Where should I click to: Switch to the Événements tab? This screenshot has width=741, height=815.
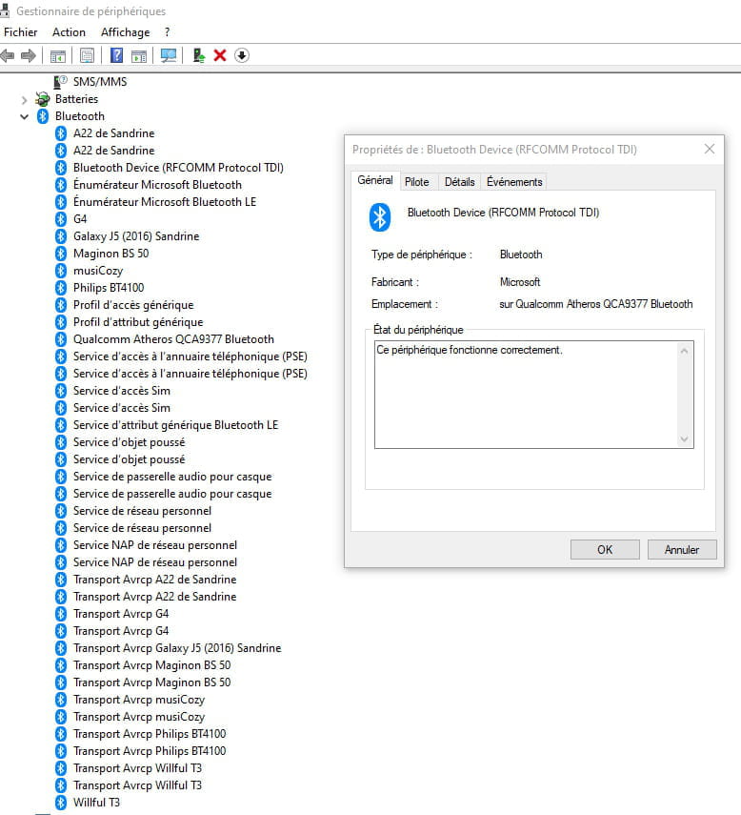(x=514, y=182)
